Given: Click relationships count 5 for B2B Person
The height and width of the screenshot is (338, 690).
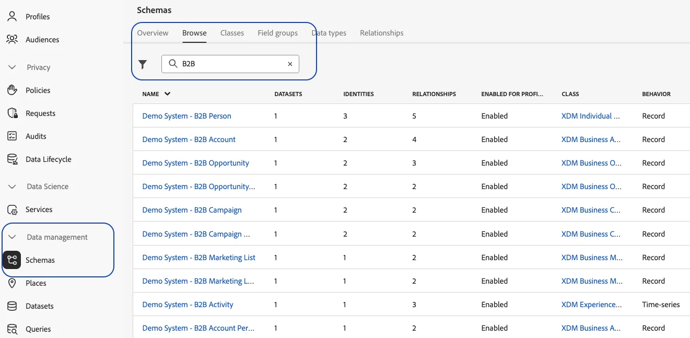Looking at the screenshot, I should (414, 116).
